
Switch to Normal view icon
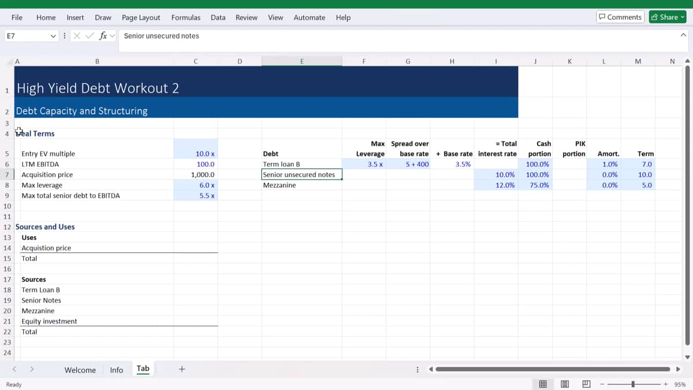click(x=543, y=384)
